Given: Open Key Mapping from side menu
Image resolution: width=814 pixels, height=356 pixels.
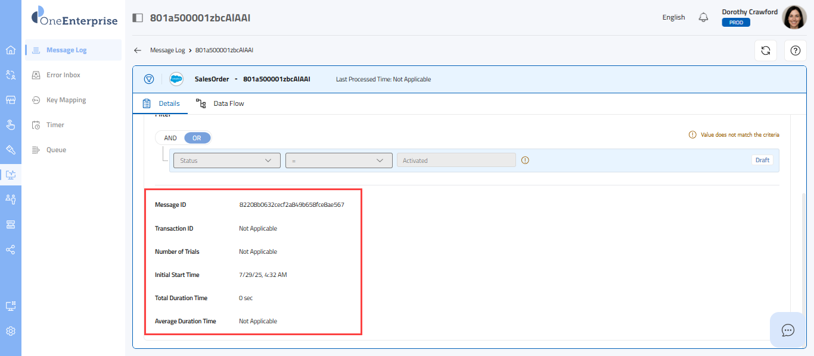Looking at the screenshot, I should tap(66, 100).
